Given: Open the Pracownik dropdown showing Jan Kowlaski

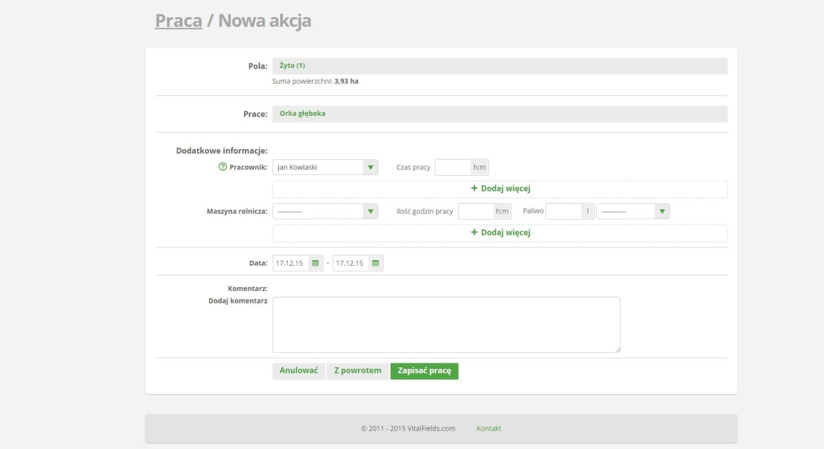Looking at the screenshot, I should tap(325, 167).
